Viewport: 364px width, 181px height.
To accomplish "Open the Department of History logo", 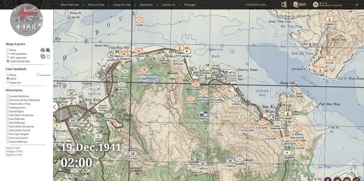I will coord(327,5).
